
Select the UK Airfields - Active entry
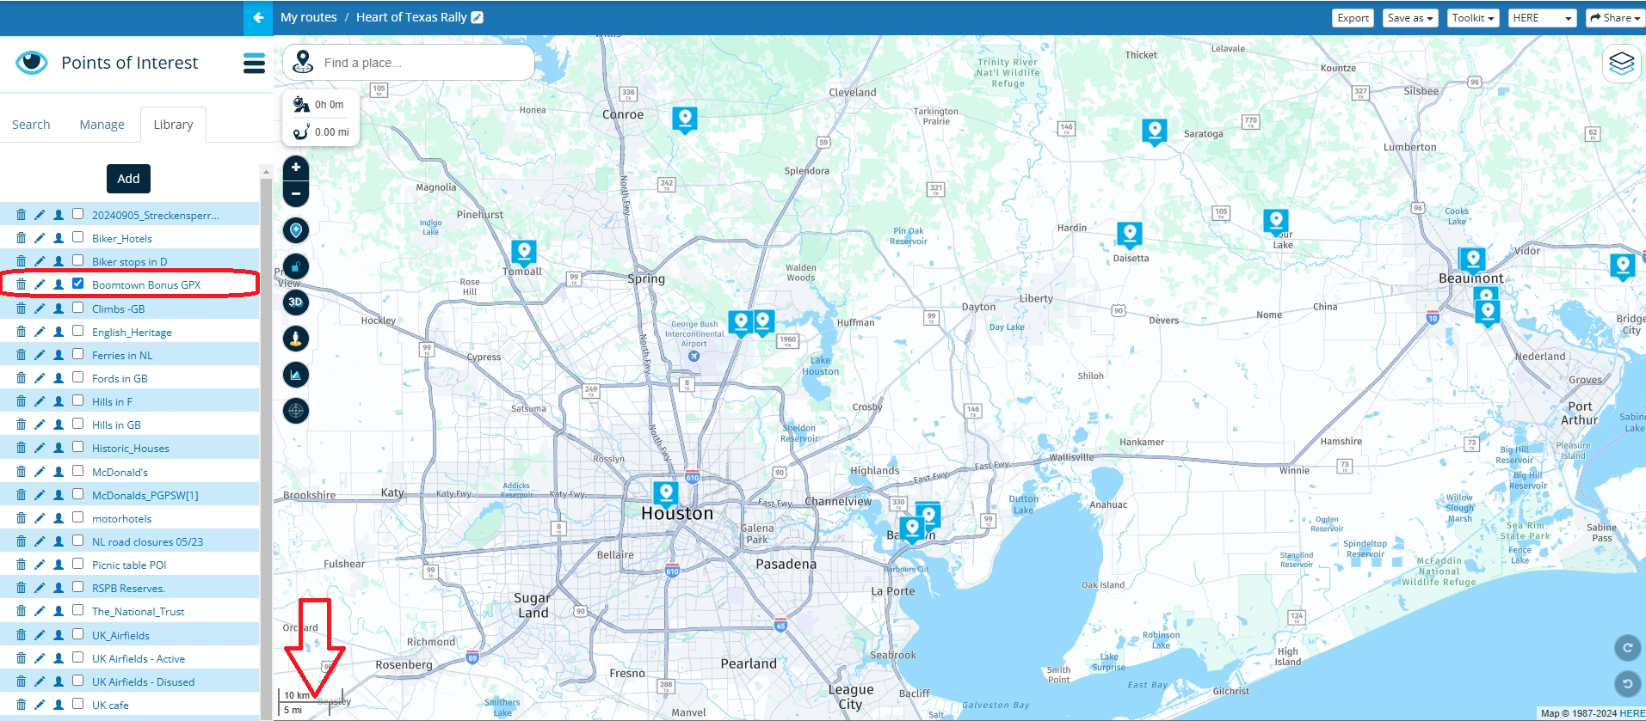138,659
